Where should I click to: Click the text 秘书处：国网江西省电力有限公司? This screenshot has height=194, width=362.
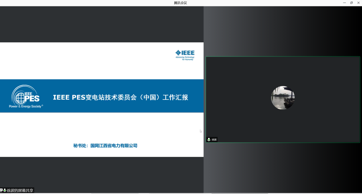105,146
